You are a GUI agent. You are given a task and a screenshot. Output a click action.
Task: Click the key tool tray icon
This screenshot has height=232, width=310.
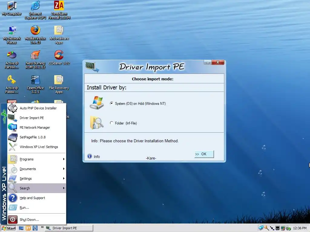pos(266,228)
